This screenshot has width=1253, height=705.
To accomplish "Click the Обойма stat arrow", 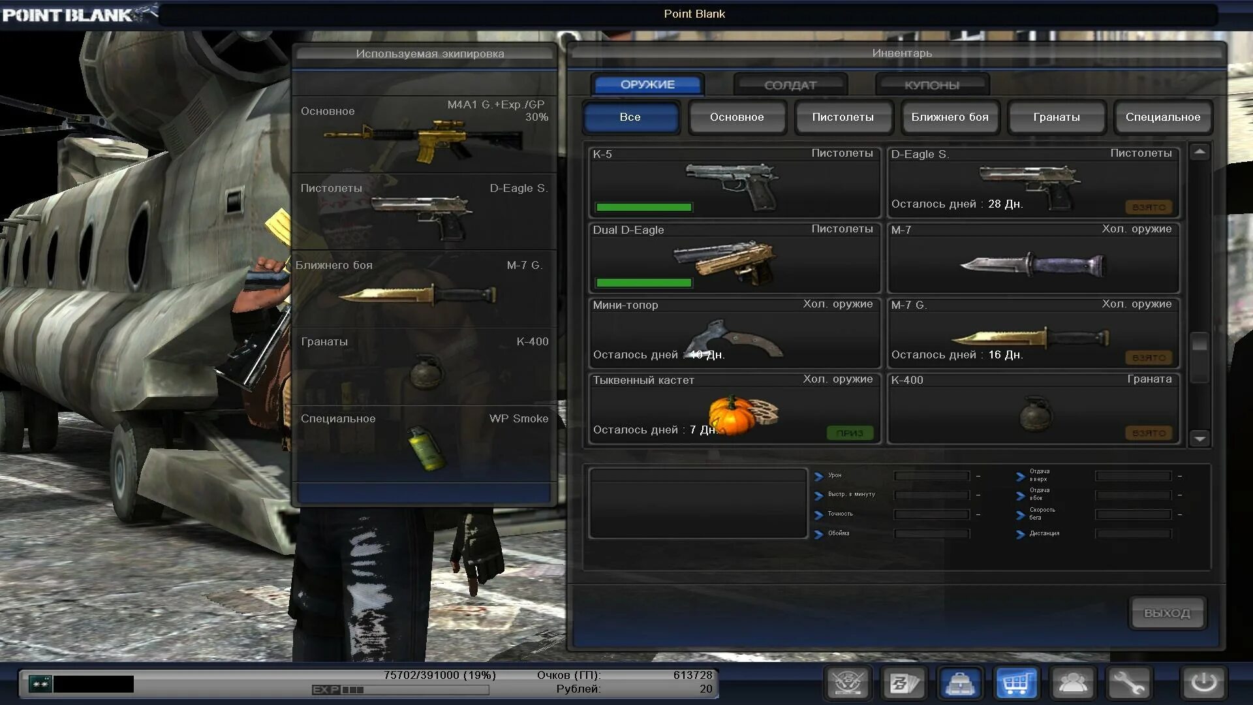I will pos(819,535).
